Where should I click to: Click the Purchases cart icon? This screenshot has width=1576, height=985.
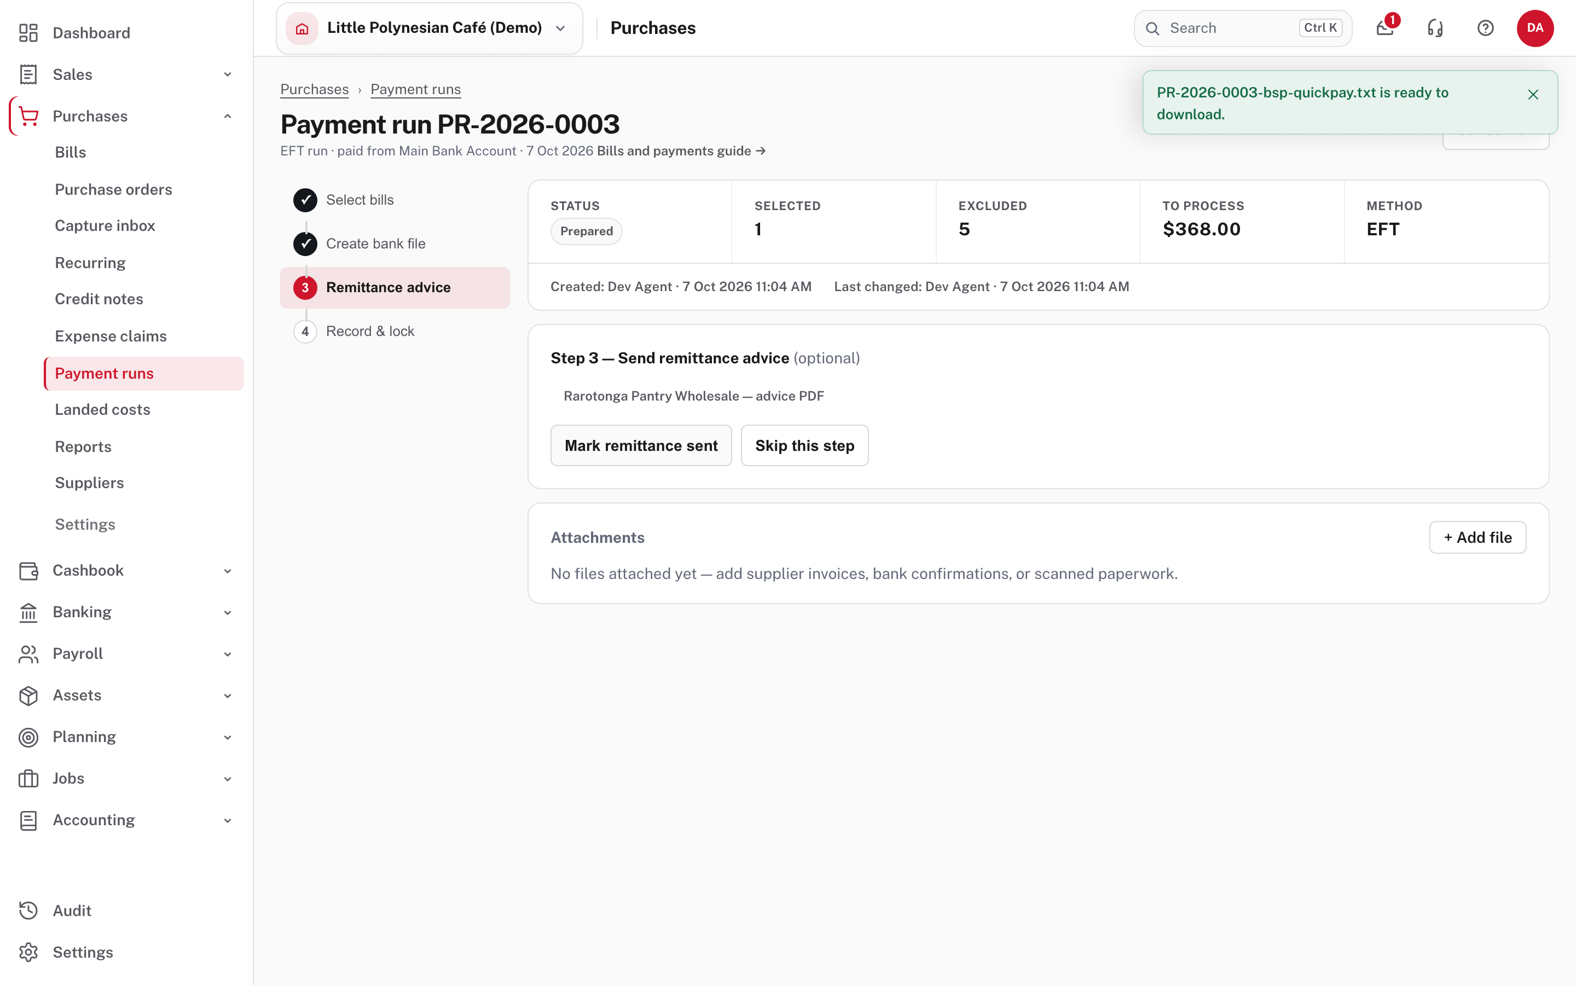click(x=28, y=116)
